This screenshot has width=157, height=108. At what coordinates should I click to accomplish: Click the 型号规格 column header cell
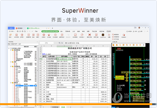click(64, 56)
